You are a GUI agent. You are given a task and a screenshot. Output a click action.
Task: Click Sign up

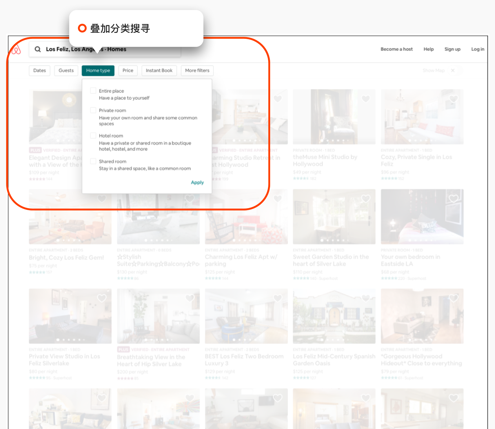(x=452, y=49)
